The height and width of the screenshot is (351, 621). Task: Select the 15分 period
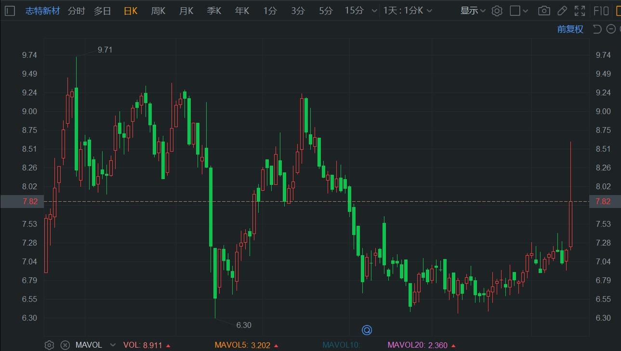pyautogui.click(x=354, y=11)
